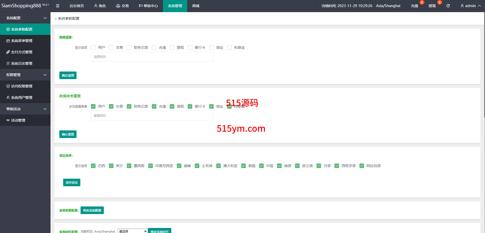
Task: Click the 修改系统配置 button
Action: [x=92, y=210]
